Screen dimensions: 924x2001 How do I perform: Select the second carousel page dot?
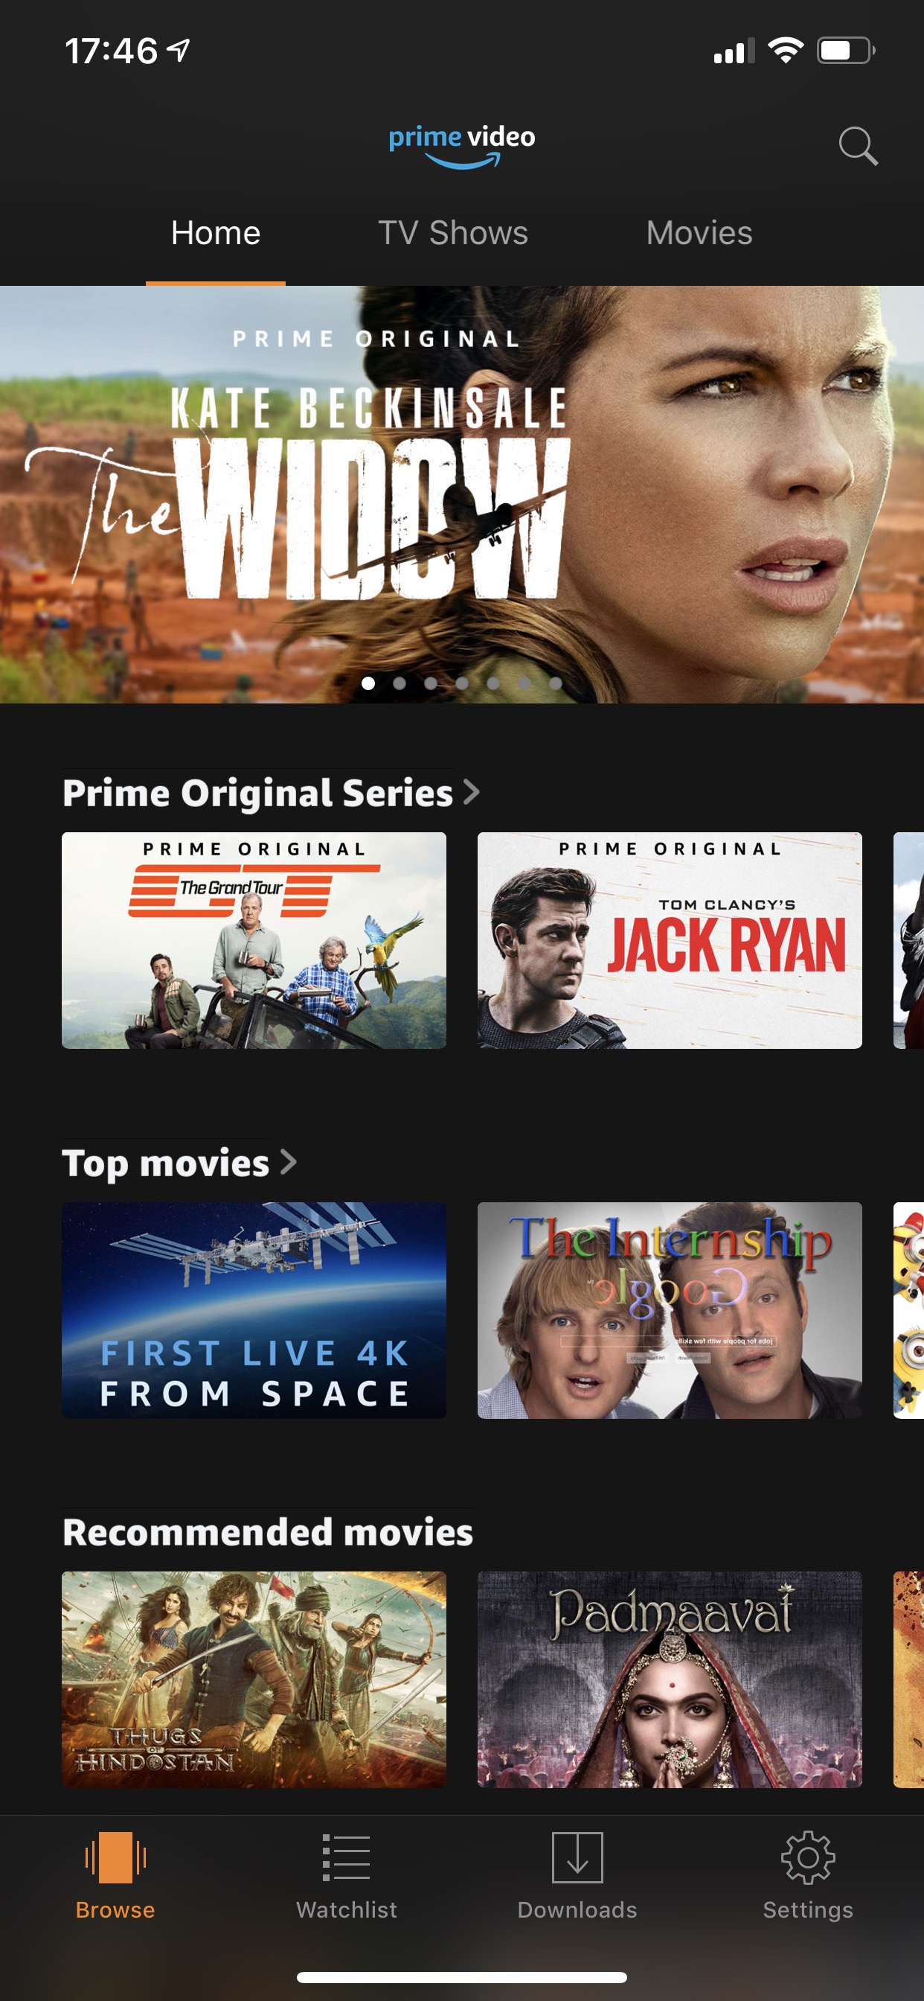point(399,683)
